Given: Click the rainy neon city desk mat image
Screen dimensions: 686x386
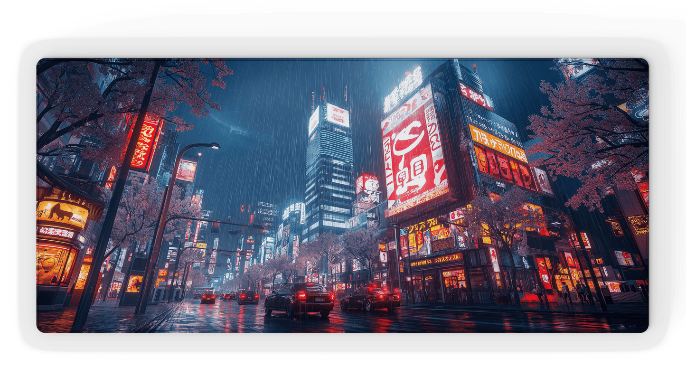Looking at the screenshot, I should pyautogui.click(x=342, y=195).
